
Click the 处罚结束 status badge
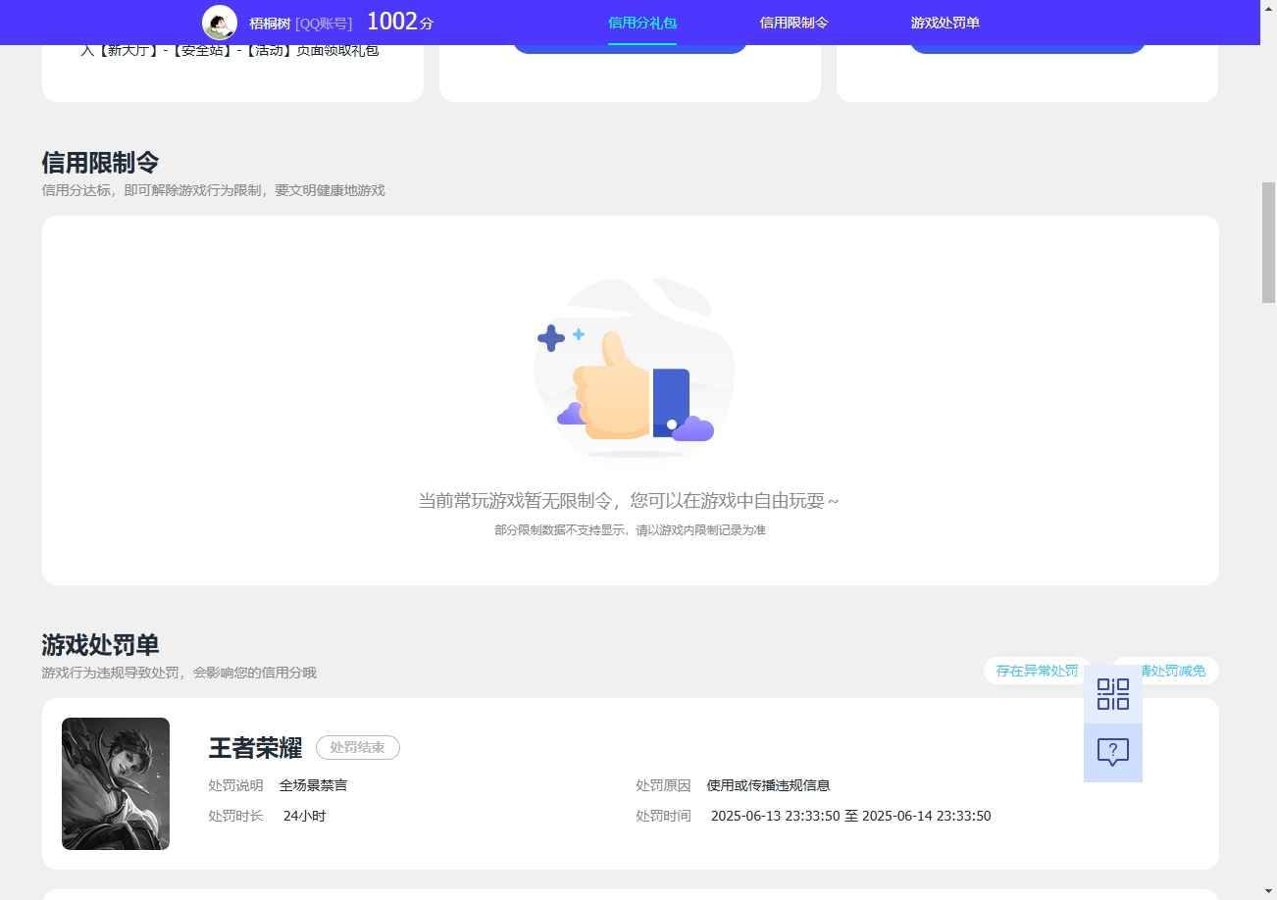click(x=357, y=747)
